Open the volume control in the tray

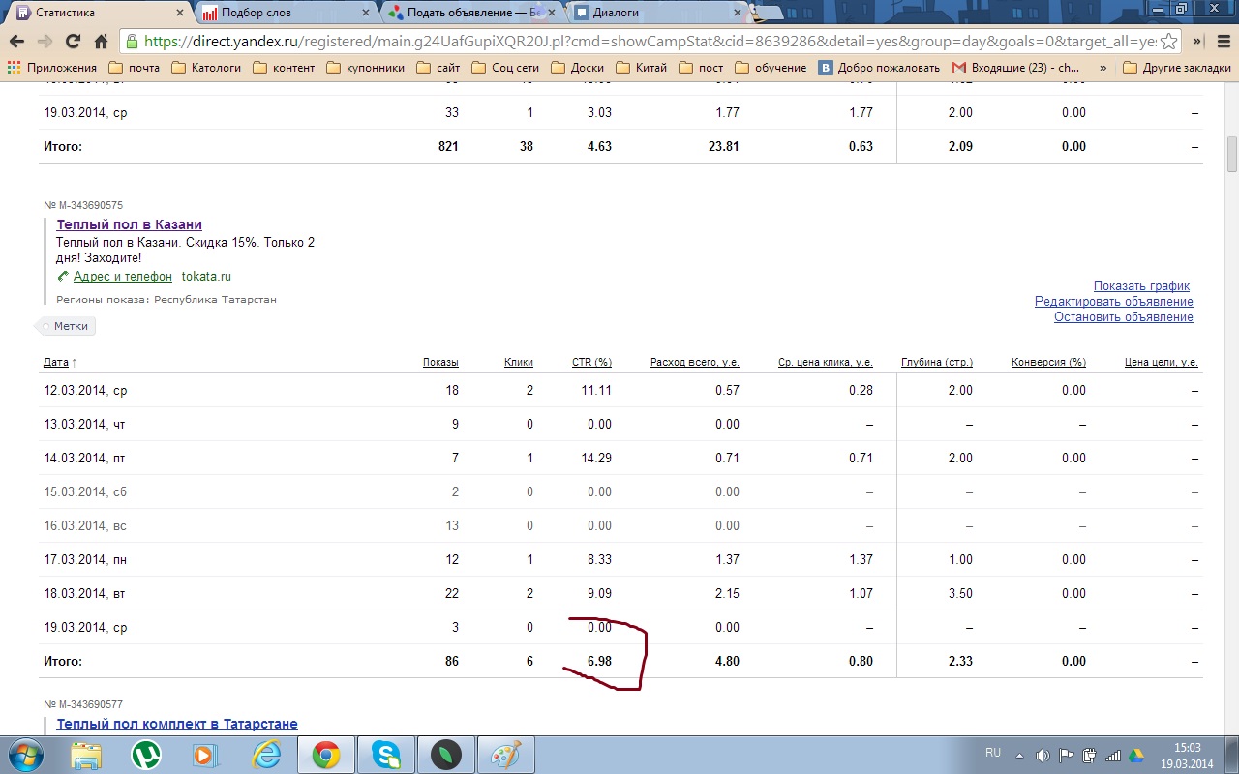[x=1043, y=756]
